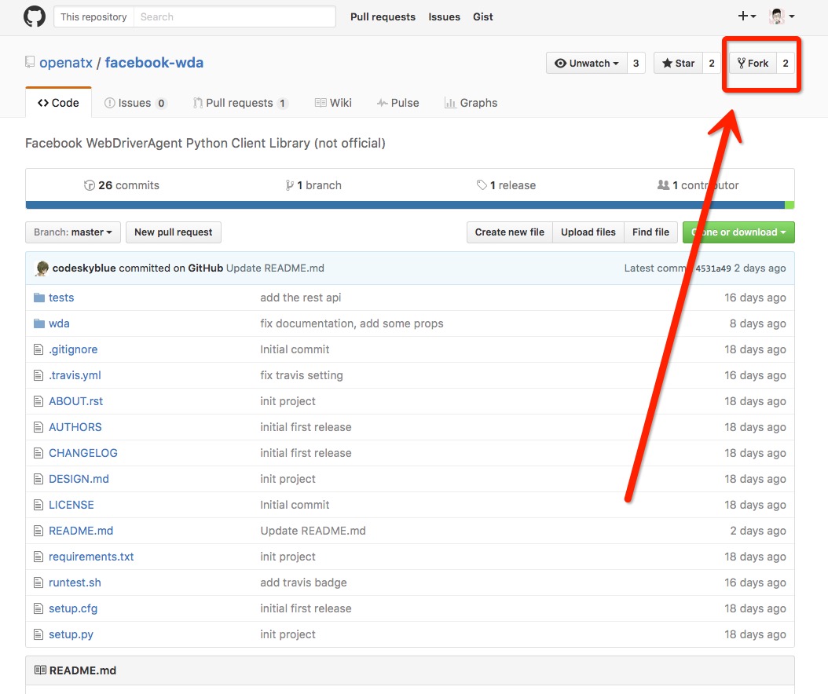828x694 pixels.
Task: Open the Pulse tab
Action: (398, 103)
